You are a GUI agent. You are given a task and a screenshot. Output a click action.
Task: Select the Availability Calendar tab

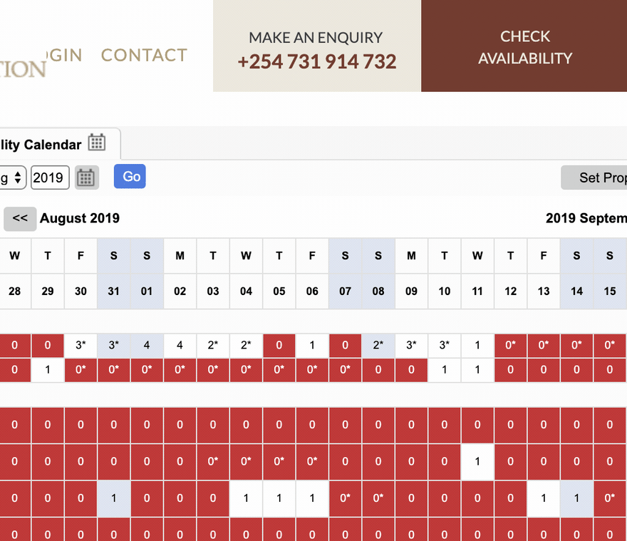[58, 144]
